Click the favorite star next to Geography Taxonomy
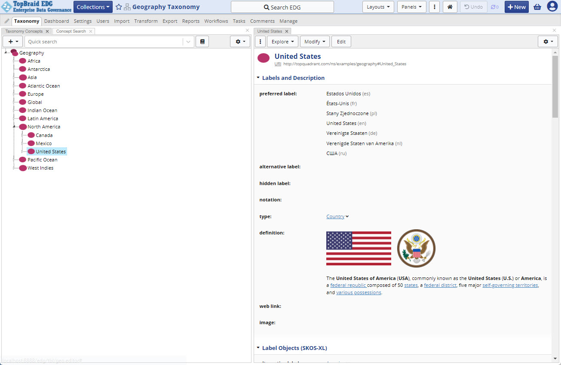The image size is (561, 365). coord(119,7)
